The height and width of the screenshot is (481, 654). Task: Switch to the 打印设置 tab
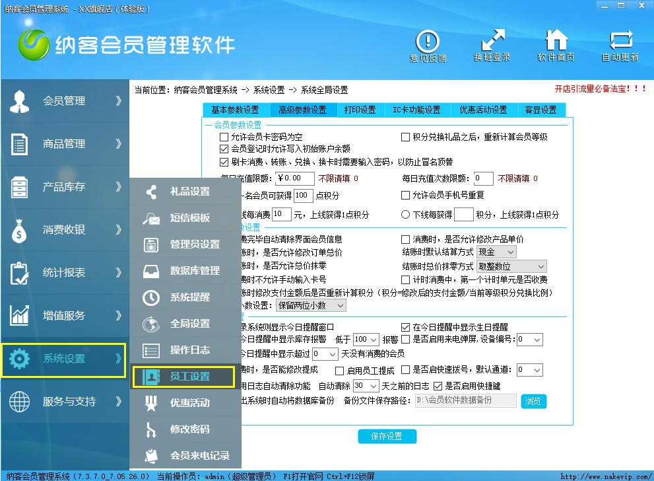[x=360, y=110]
